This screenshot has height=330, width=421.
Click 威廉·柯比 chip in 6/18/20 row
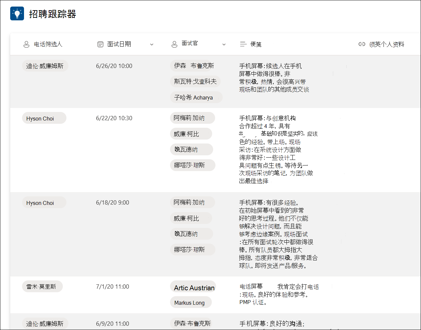pyautogui.click(x=191, y=218)
